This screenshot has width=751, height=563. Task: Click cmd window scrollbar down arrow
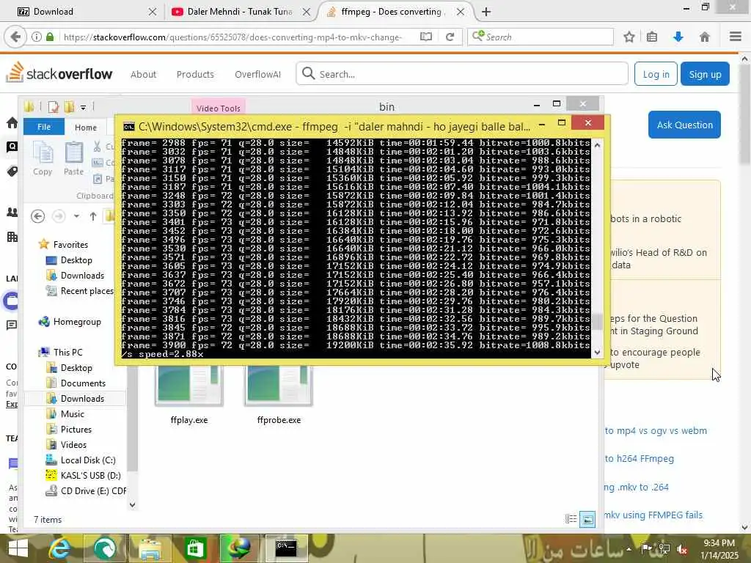(597, 353)
